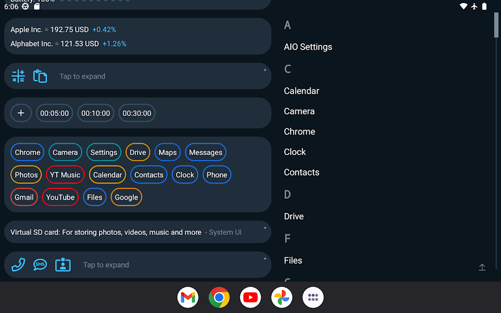
Task: Expand menu dot on the calculator widget
Action: tap(265, 70)
